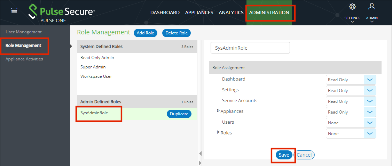Image resolution: width=392 pixels, height=166 pixels.
Task: Open Appliance Activities in sidebar
Action: pos(24,59)
